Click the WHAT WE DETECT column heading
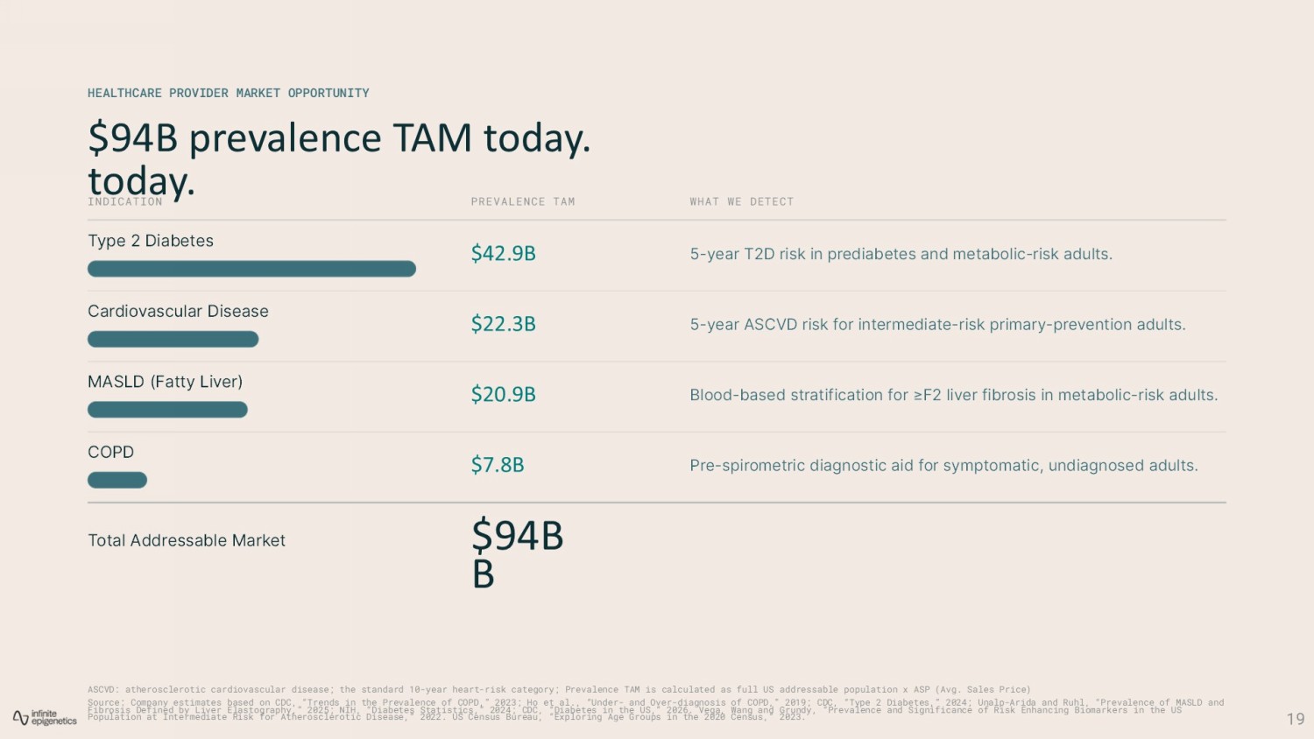Viewport: 1314px width, 739px height. [742, 201]
